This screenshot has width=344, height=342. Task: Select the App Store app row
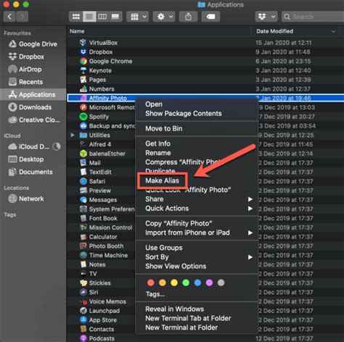(x=101, y=320)
